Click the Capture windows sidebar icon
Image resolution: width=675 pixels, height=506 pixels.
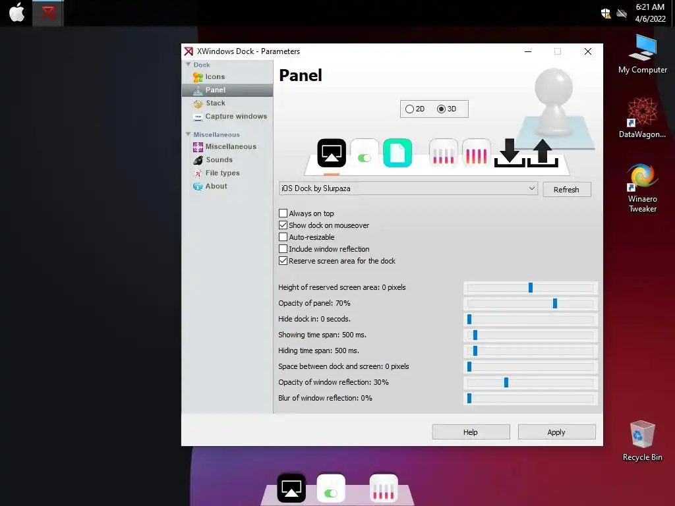198,117
